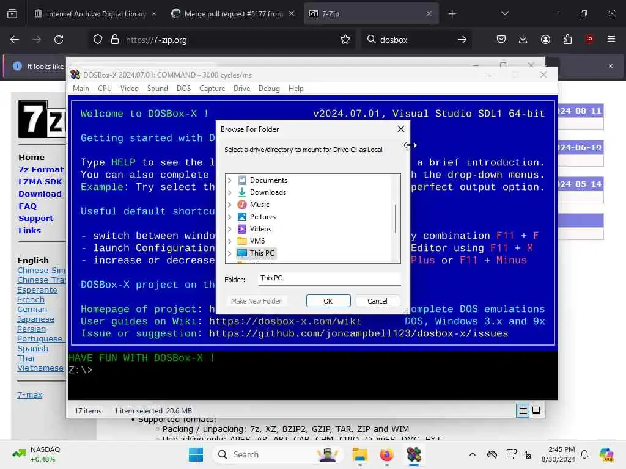Submit search with arrow icon
The height and width of the screenshot is (469, 626).
tap(462, 40)
